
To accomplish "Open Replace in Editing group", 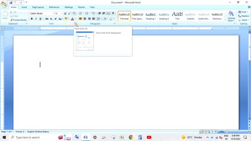I will [x=244, y=16].
